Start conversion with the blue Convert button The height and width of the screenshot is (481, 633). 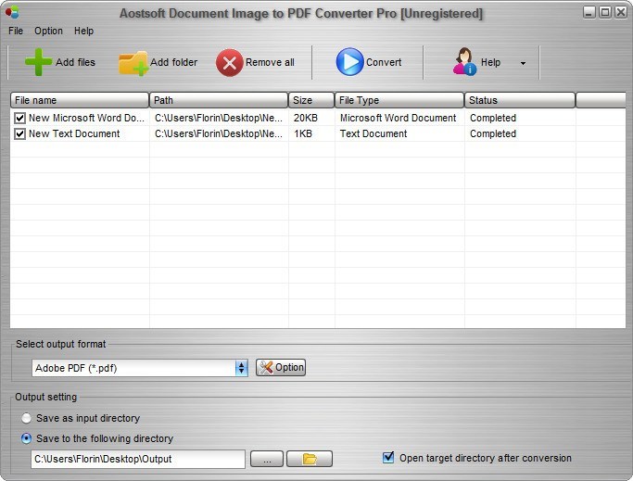tap(369, 62)
